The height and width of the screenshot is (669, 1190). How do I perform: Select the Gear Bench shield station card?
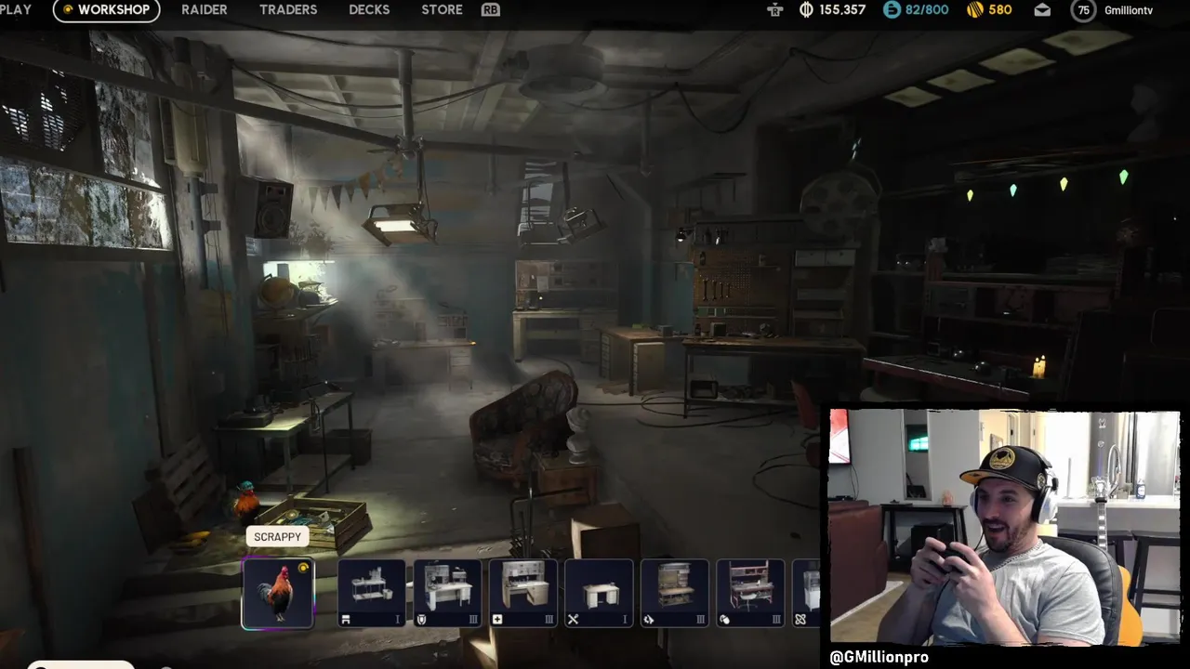(447, 594)
